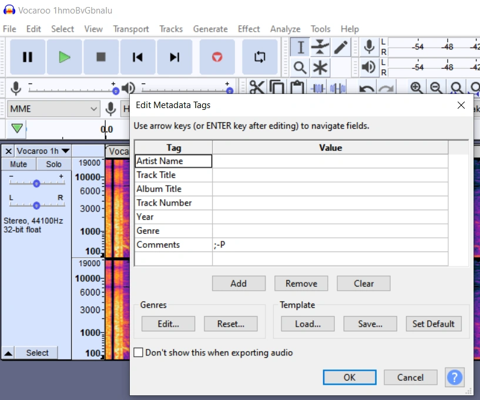Image resolution: width=480 pixels, height=400 pixels.
Task: Start playback with the green Play button
Action: point(64,57)
